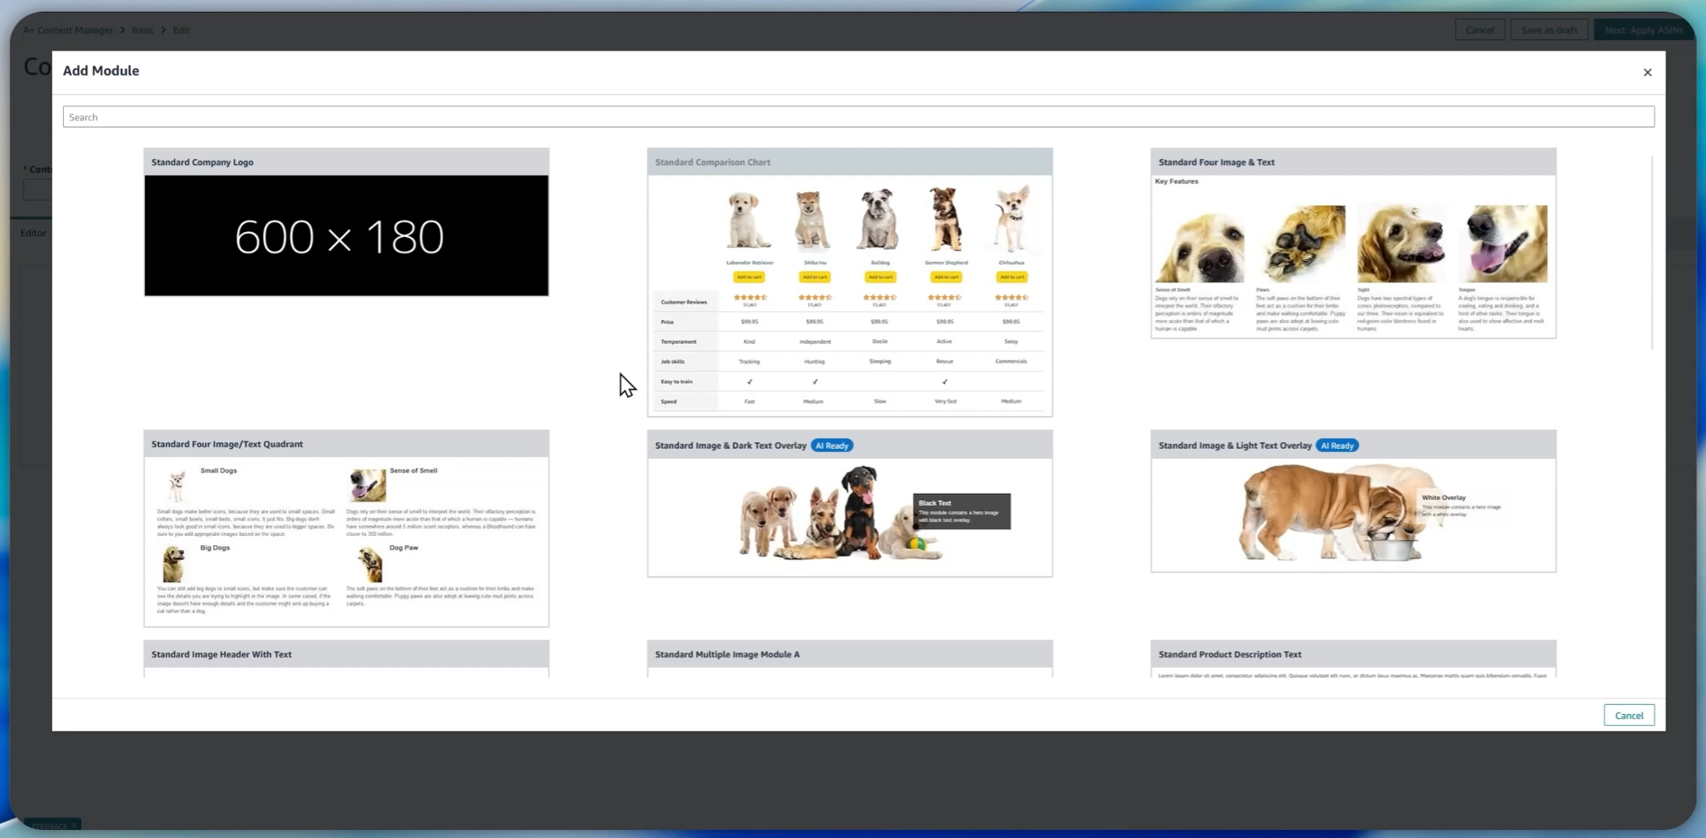This screenshot has height=838, width=1706.
Task: Click the Cancel button in the dialog footer
Action: [x=1628, y=715]
